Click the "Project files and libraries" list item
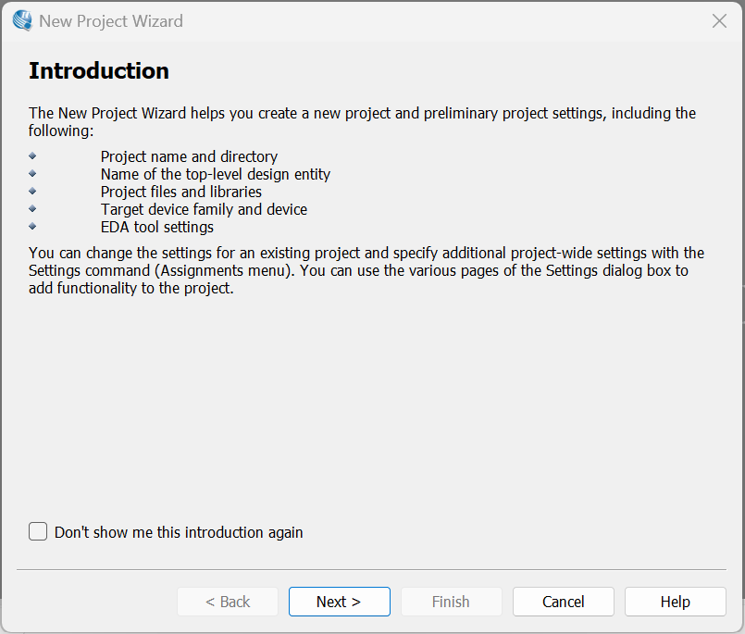 181,192
